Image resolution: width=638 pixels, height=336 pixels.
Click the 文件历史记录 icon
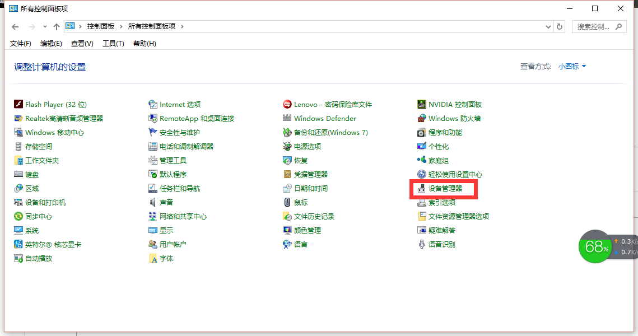[x=287, y=216]
